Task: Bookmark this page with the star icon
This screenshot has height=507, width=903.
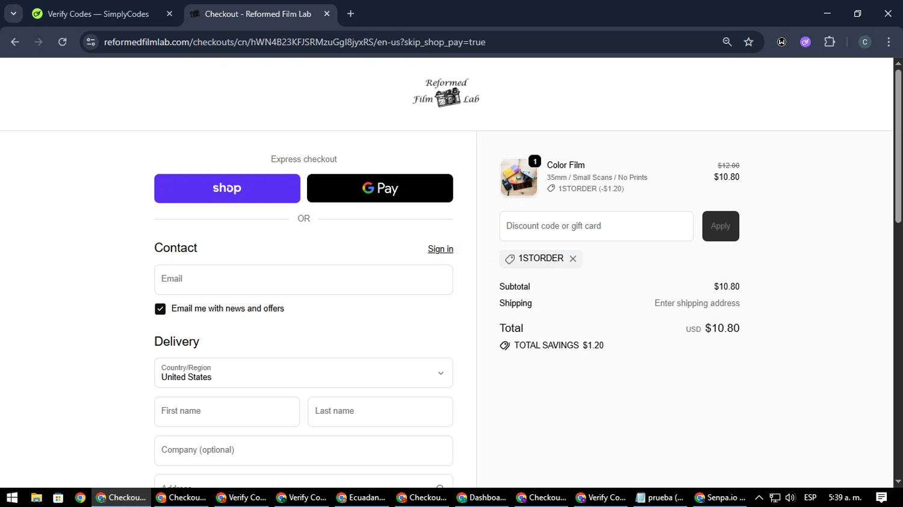Action: tap(748, 42)
